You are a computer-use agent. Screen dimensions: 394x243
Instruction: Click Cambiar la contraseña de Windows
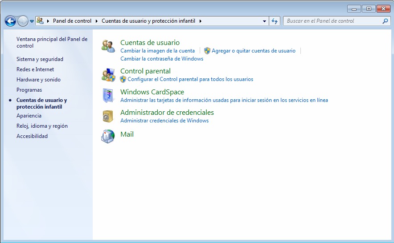point(162,59)
